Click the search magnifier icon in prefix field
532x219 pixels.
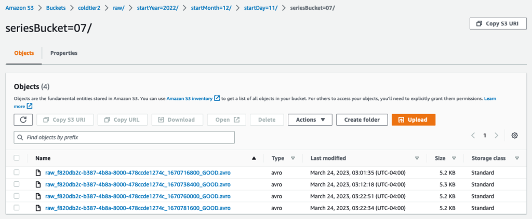(20, 138)
